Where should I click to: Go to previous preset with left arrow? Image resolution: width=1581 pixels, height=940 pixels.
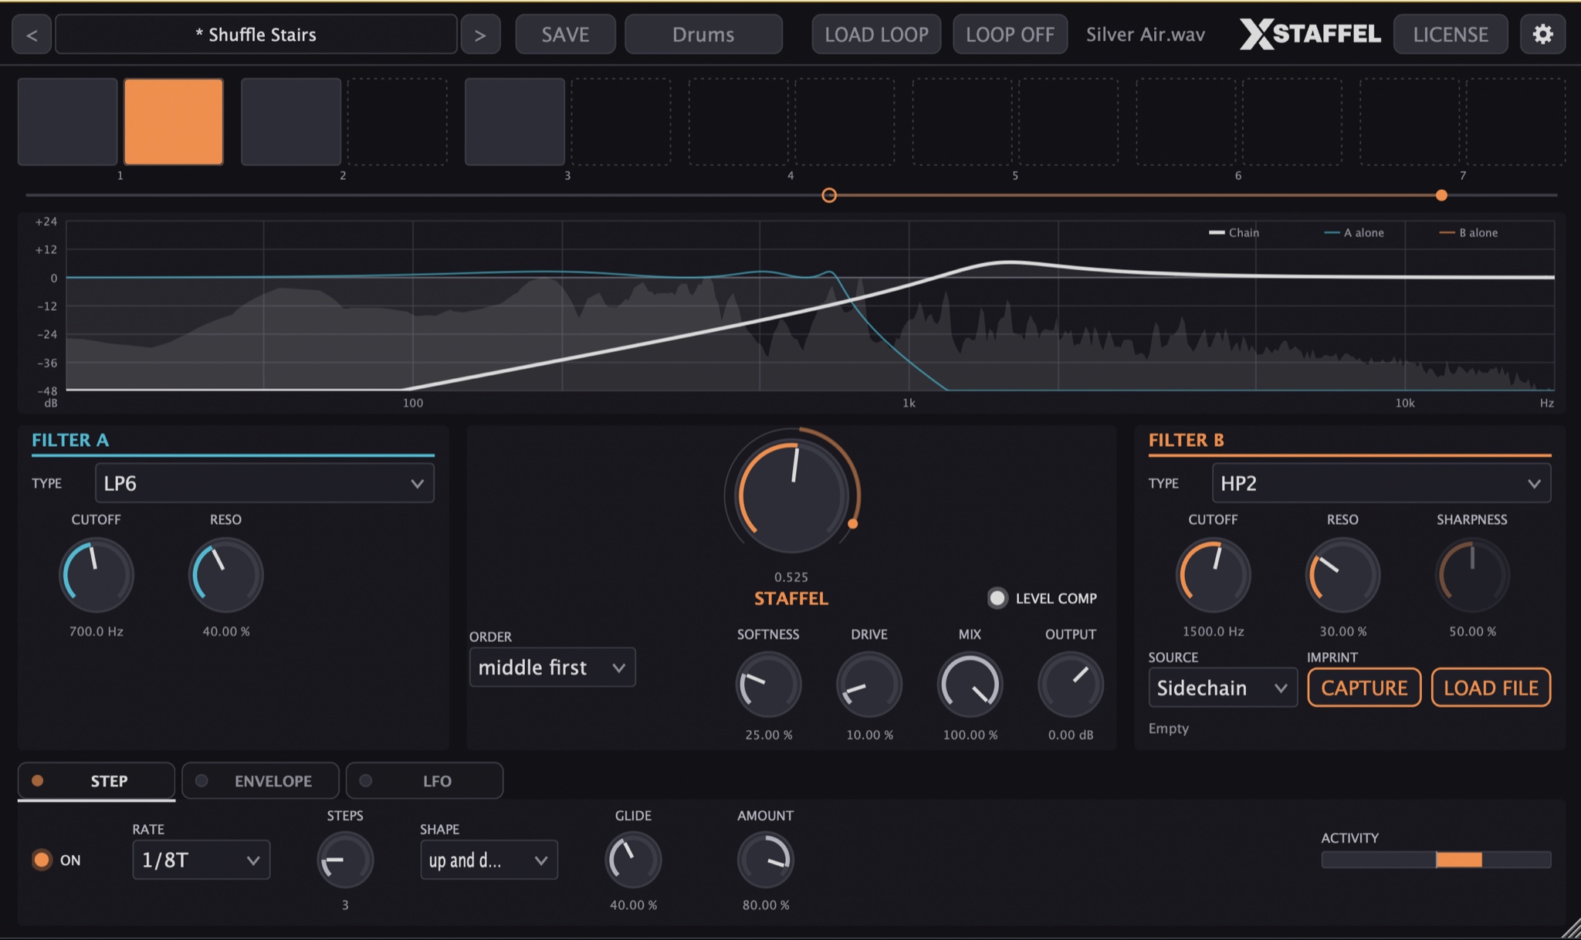(x=32, y=35)
